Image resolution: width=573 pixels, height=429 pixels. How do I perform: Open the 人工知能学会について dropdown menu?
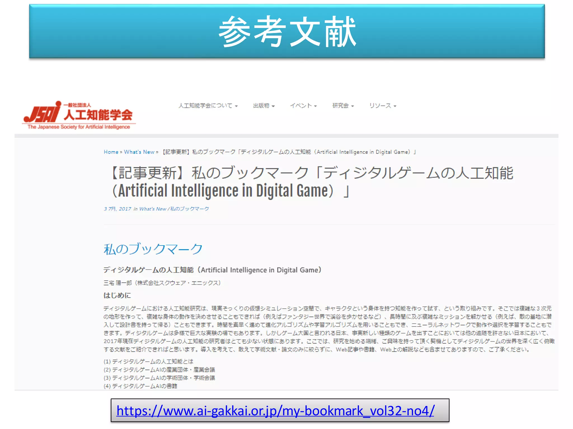pos(208,106)
